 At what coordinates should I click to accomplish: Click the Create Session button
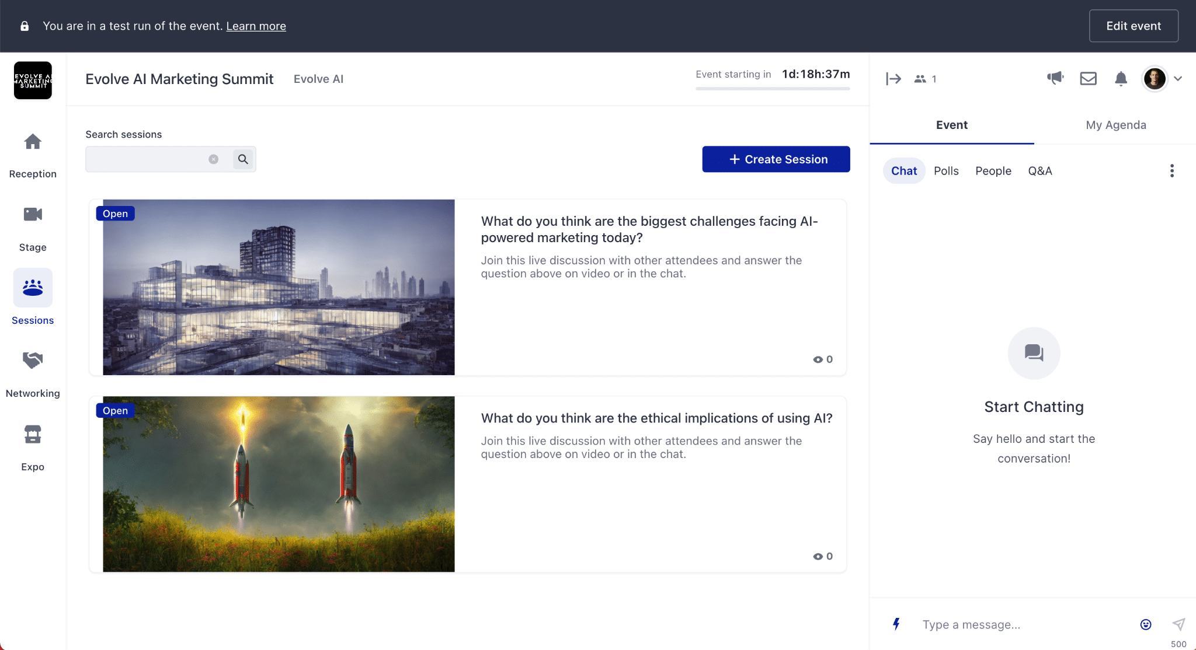pyautogui.click(x=776, y=159)
